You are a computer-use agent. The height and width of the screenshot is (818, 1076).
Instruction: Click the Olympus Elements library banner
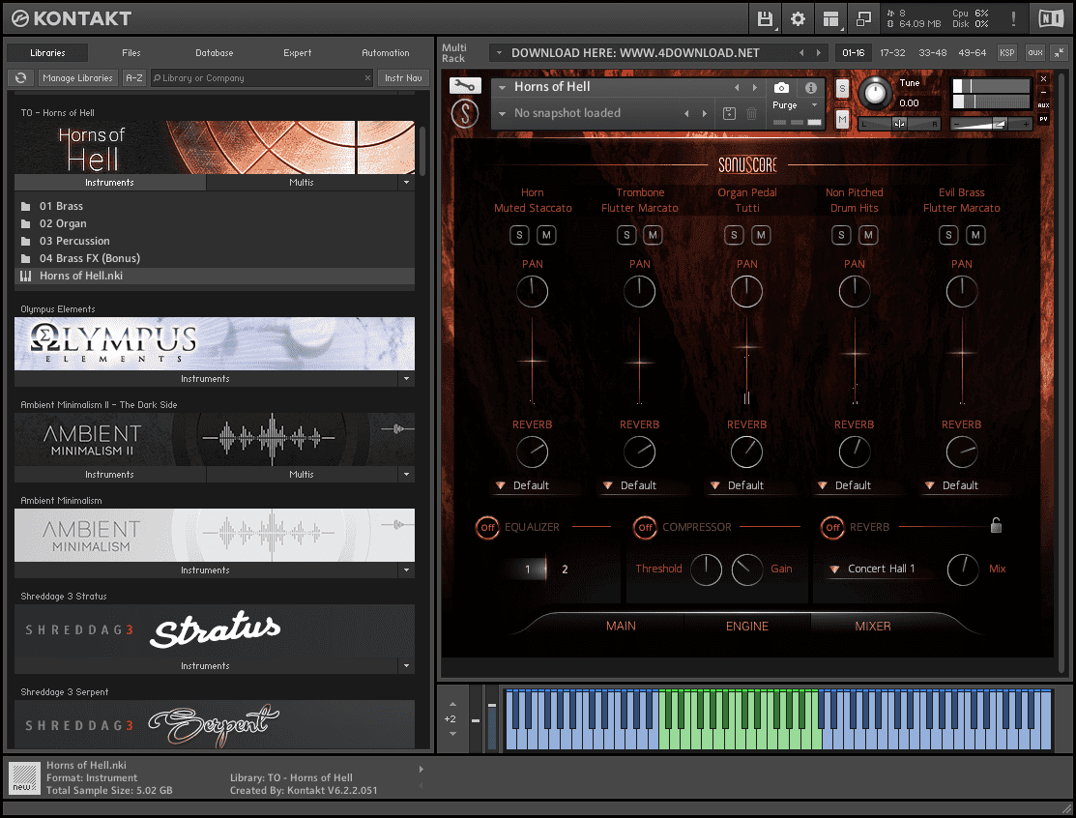[x=214, y=343]
